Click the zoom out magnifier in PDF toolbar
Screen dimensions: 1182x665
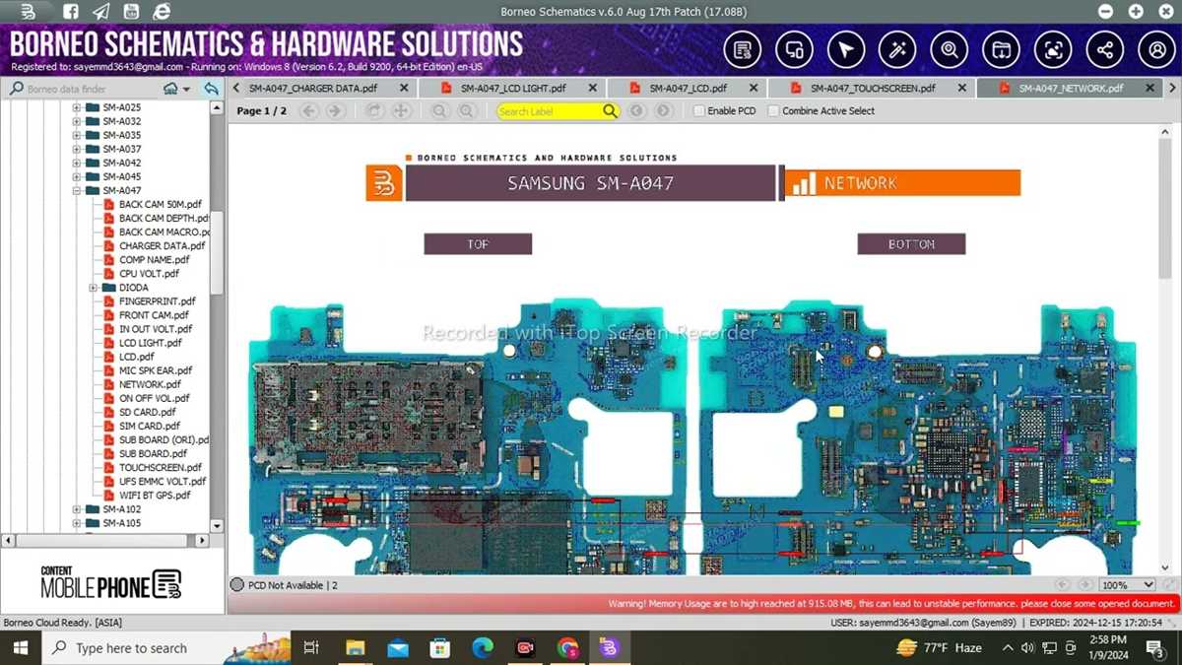[440, 111]
